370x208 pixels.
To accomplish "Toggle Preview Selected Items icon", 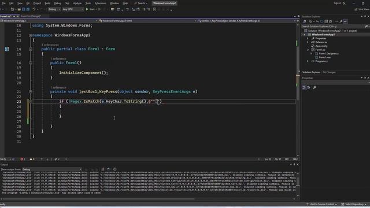I will click(345, 21).
